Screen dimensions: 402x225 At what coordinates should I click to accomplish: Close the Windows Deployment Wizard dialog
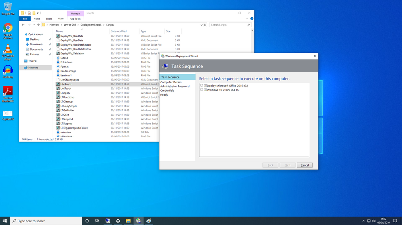pyautogui.click(x=315, y=56)
